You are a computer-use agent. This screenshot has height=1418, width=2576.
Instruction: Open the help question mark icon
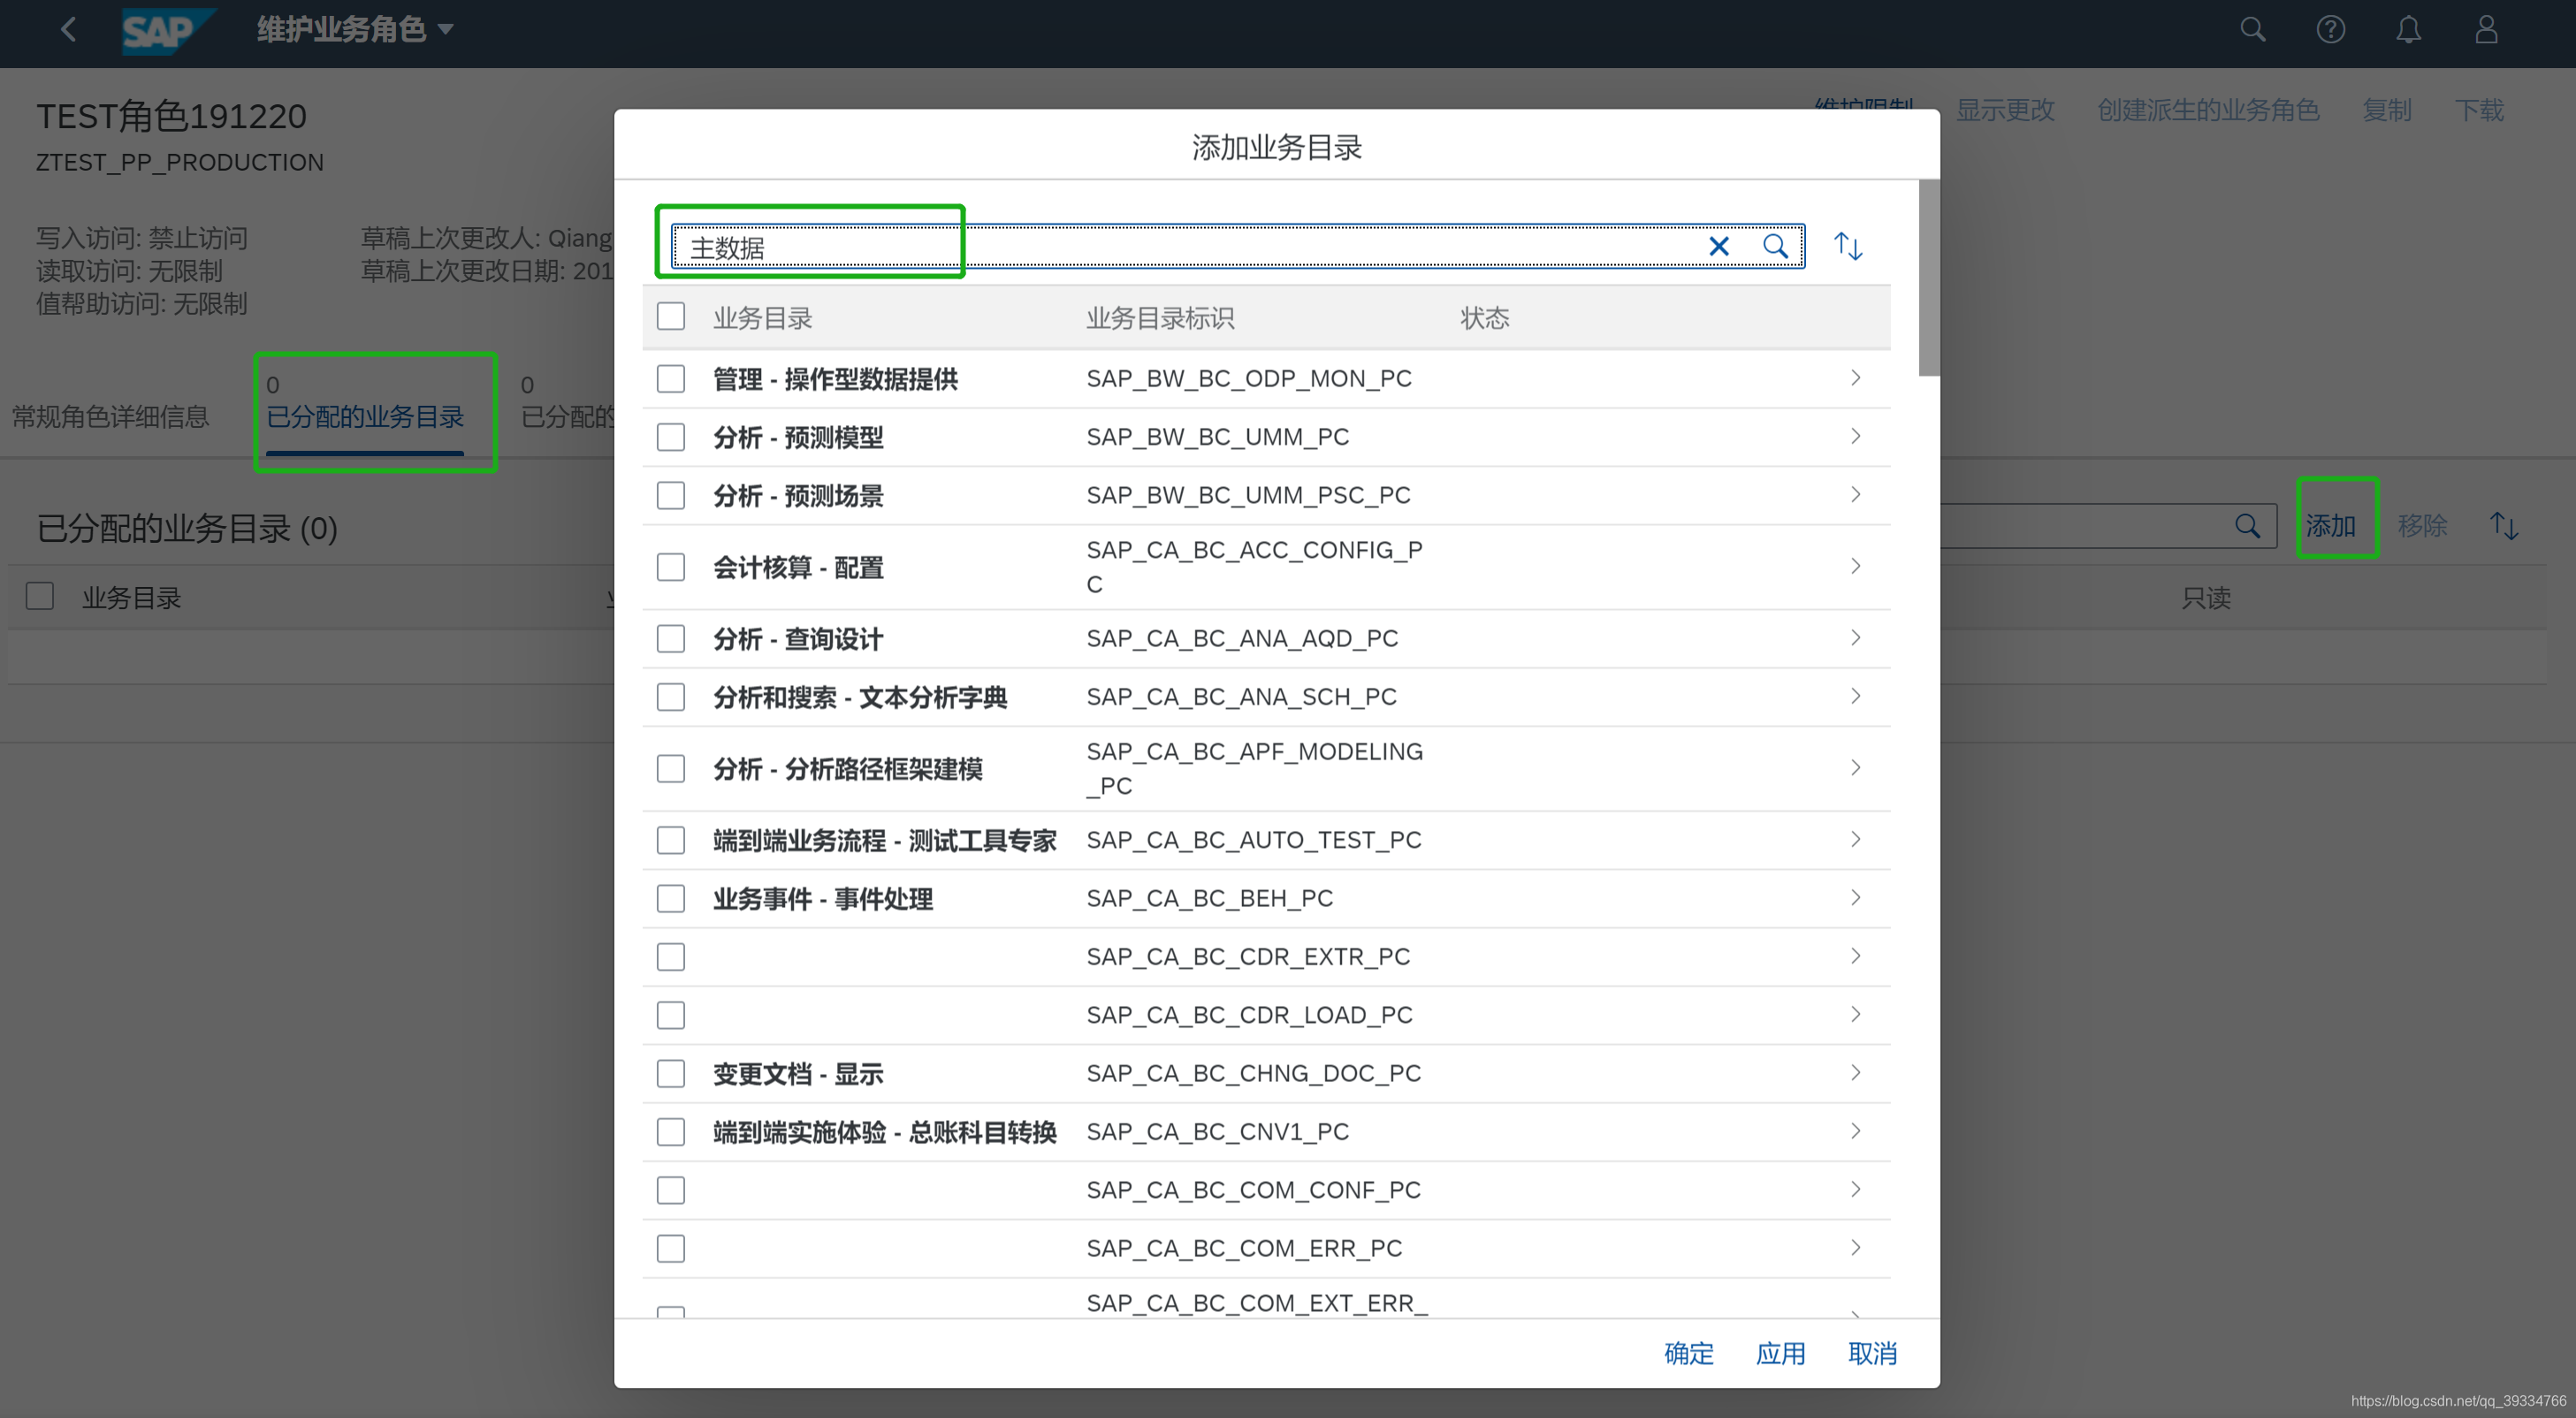(2330, 30)
